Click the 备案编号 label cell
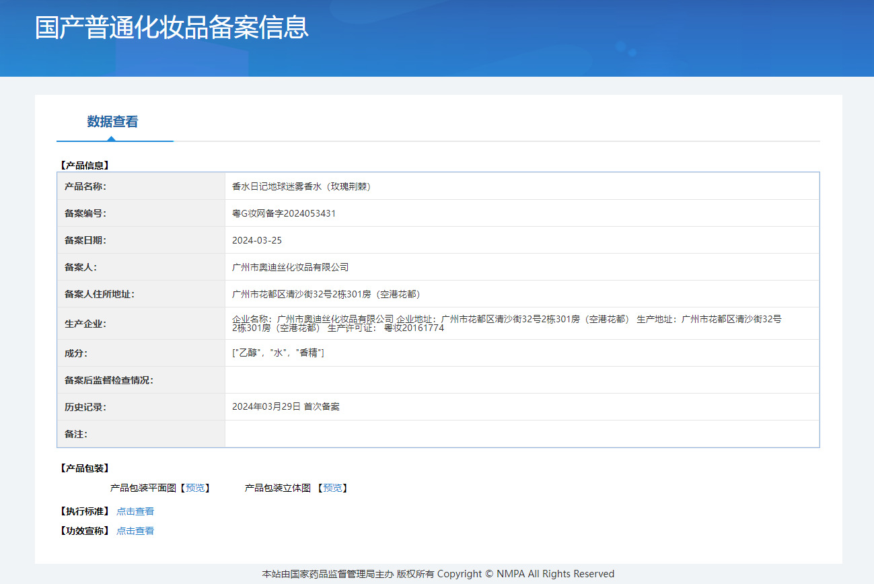Image resolution: width=874 pixels, height=584 pixels. (141, 213)
